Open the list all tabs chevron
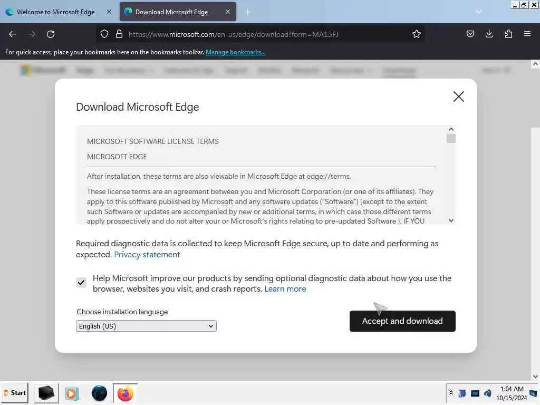The width and height of the screenshot is (540, 405). [478, 12]
